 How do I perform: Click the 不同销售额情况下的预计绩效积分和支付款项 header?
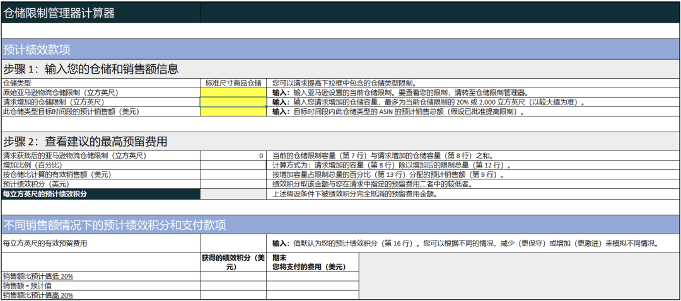point(340,225)
